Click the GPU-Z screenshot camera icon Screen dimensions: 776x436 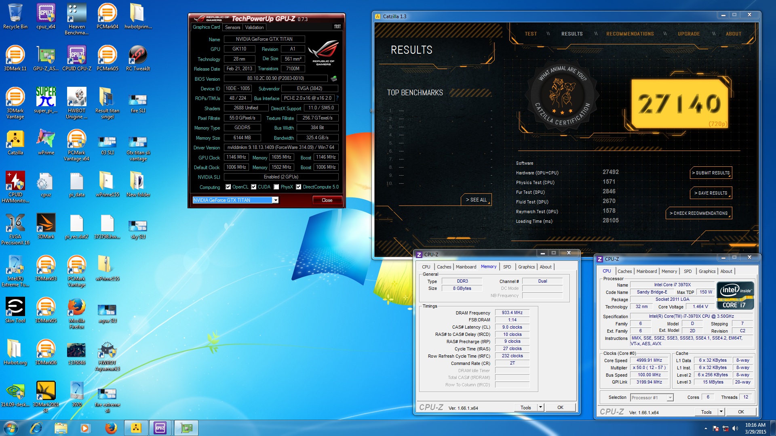[x=337, y=27]
